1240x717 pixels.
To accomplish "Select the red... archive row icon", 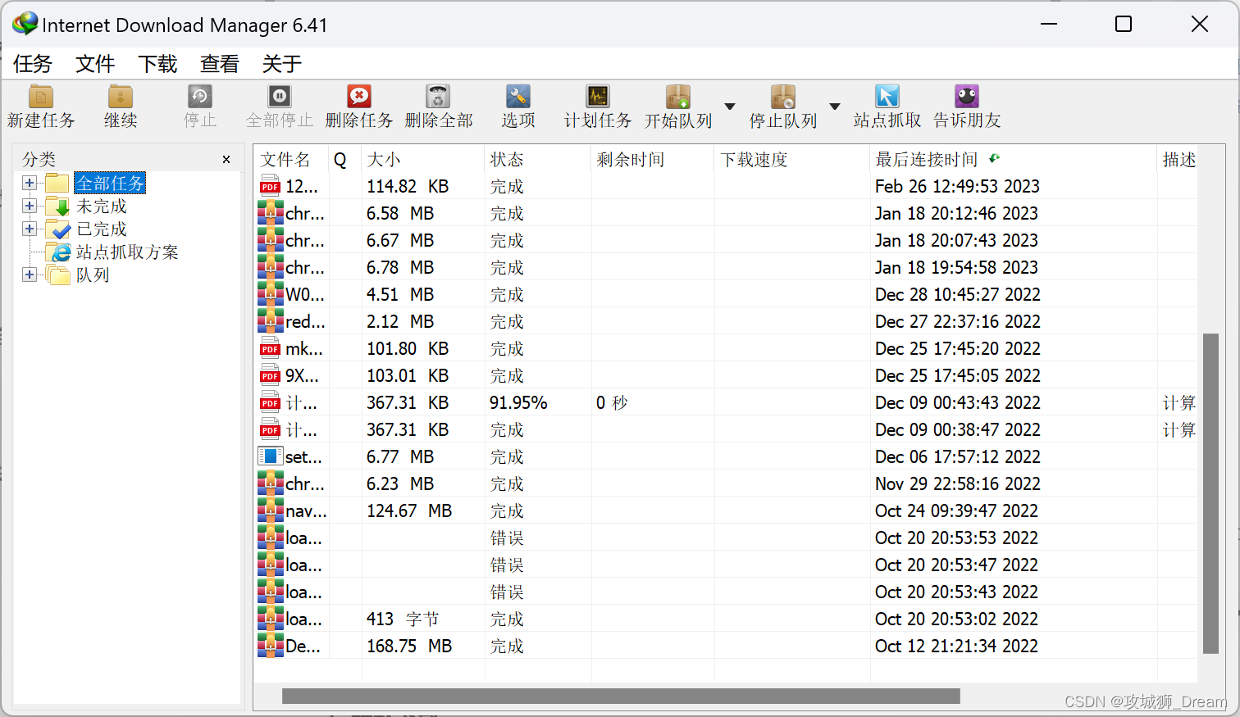I will pyautogui.click(x=271, y=321).
